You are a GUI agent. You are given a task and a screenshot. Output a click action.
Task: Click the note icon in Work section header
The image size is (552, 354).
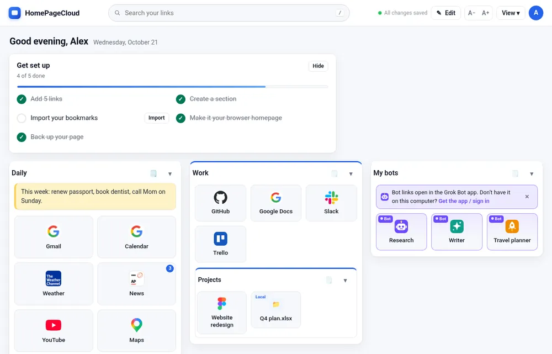(335, 173)
